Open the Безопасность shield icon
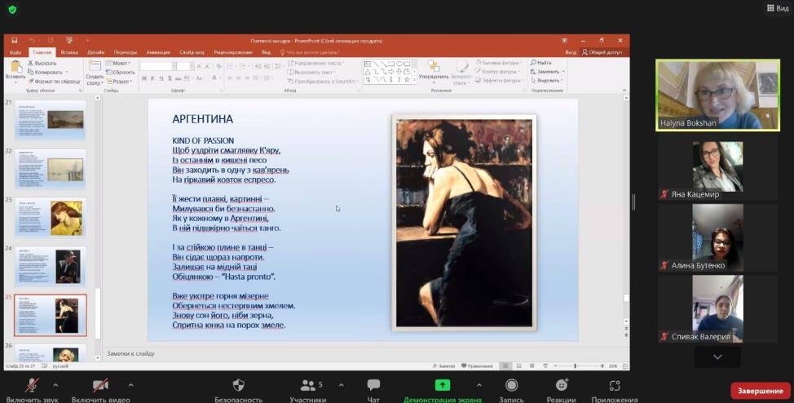The height and width of the screenshot is (403, 794). (x=239, y=385)
